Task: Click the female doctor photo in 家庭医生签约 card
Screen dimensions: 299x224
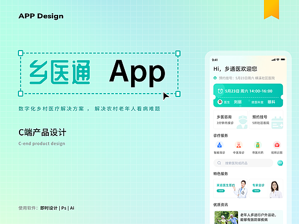Action: coord(241,189)
